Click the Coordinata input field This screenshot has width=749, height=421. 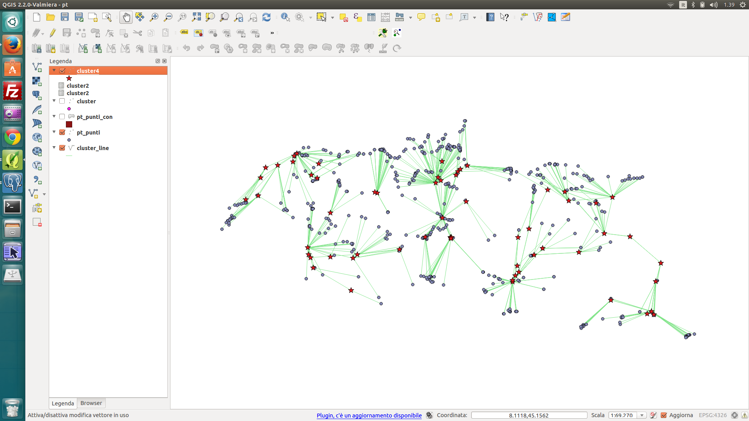coord(529,415)
